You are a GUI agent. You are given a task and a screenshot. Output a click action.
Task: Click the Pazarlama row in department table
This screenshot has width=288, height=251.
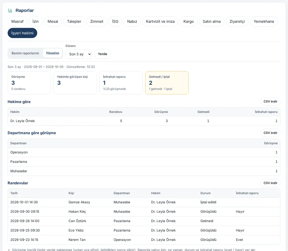point(144,162)
